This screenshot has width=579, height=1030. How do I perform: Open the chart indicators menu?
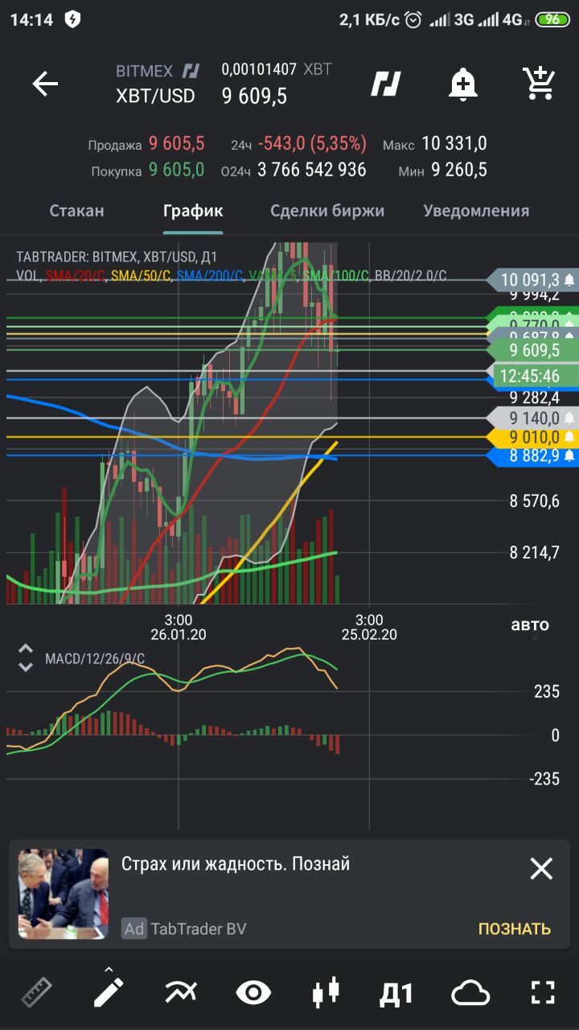(181, 992)
